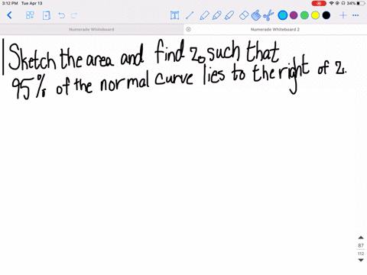Select the hand pointer tool
This screenshot has width=367, height=275.
point(256,15)
